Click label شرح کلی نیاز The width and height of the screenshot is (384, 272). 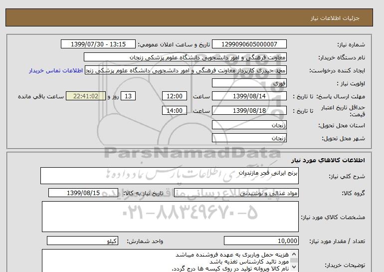[x=347, y=176]
